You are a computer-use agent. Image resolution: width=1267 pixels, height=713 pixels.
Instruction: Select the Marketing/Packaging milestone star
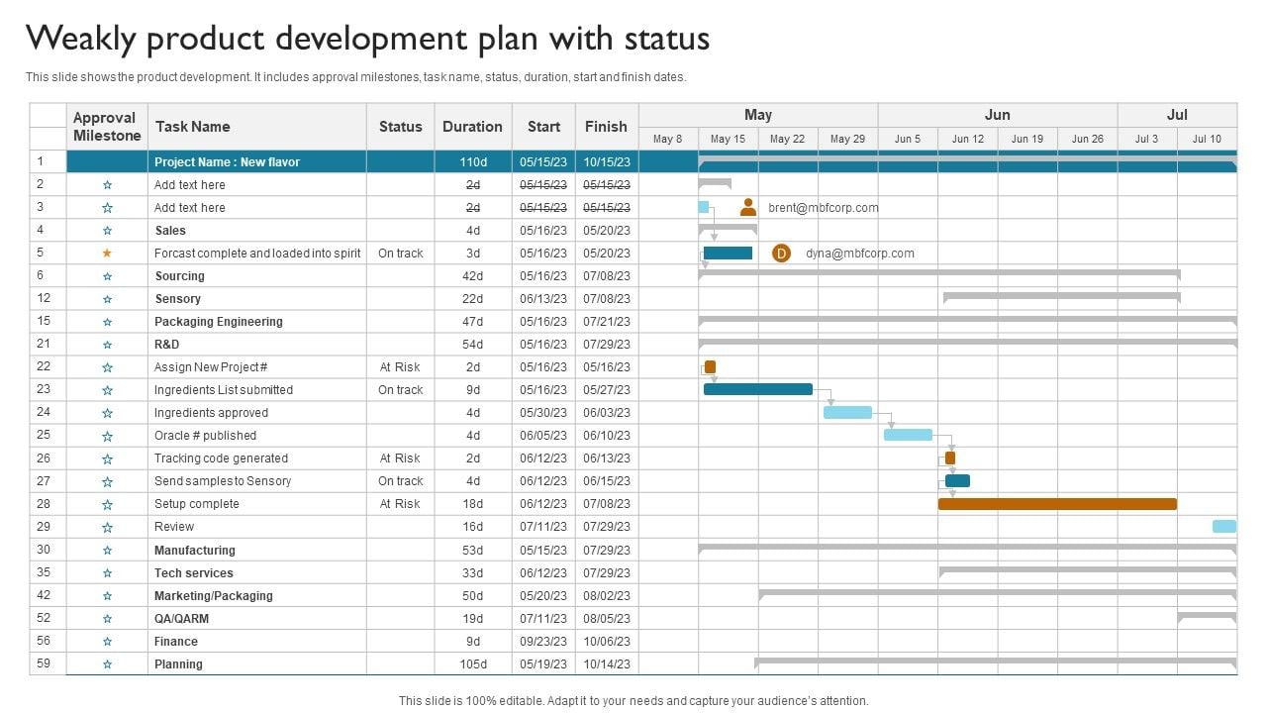pyautogui.click(x=107, y=596)
